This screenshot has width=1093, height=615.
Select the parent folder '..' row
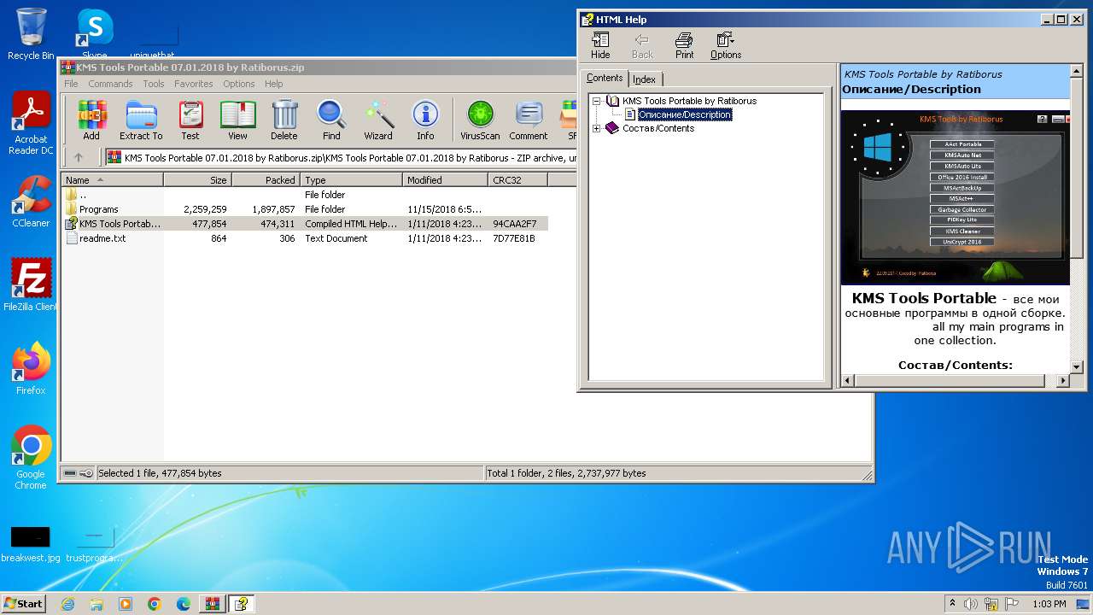pyautogui.click(x=305, y=195)
